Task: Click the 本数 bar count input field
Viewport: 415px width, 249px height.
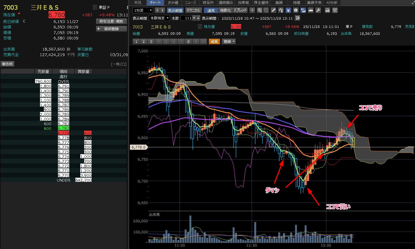Action: click(x=187, y=18)
